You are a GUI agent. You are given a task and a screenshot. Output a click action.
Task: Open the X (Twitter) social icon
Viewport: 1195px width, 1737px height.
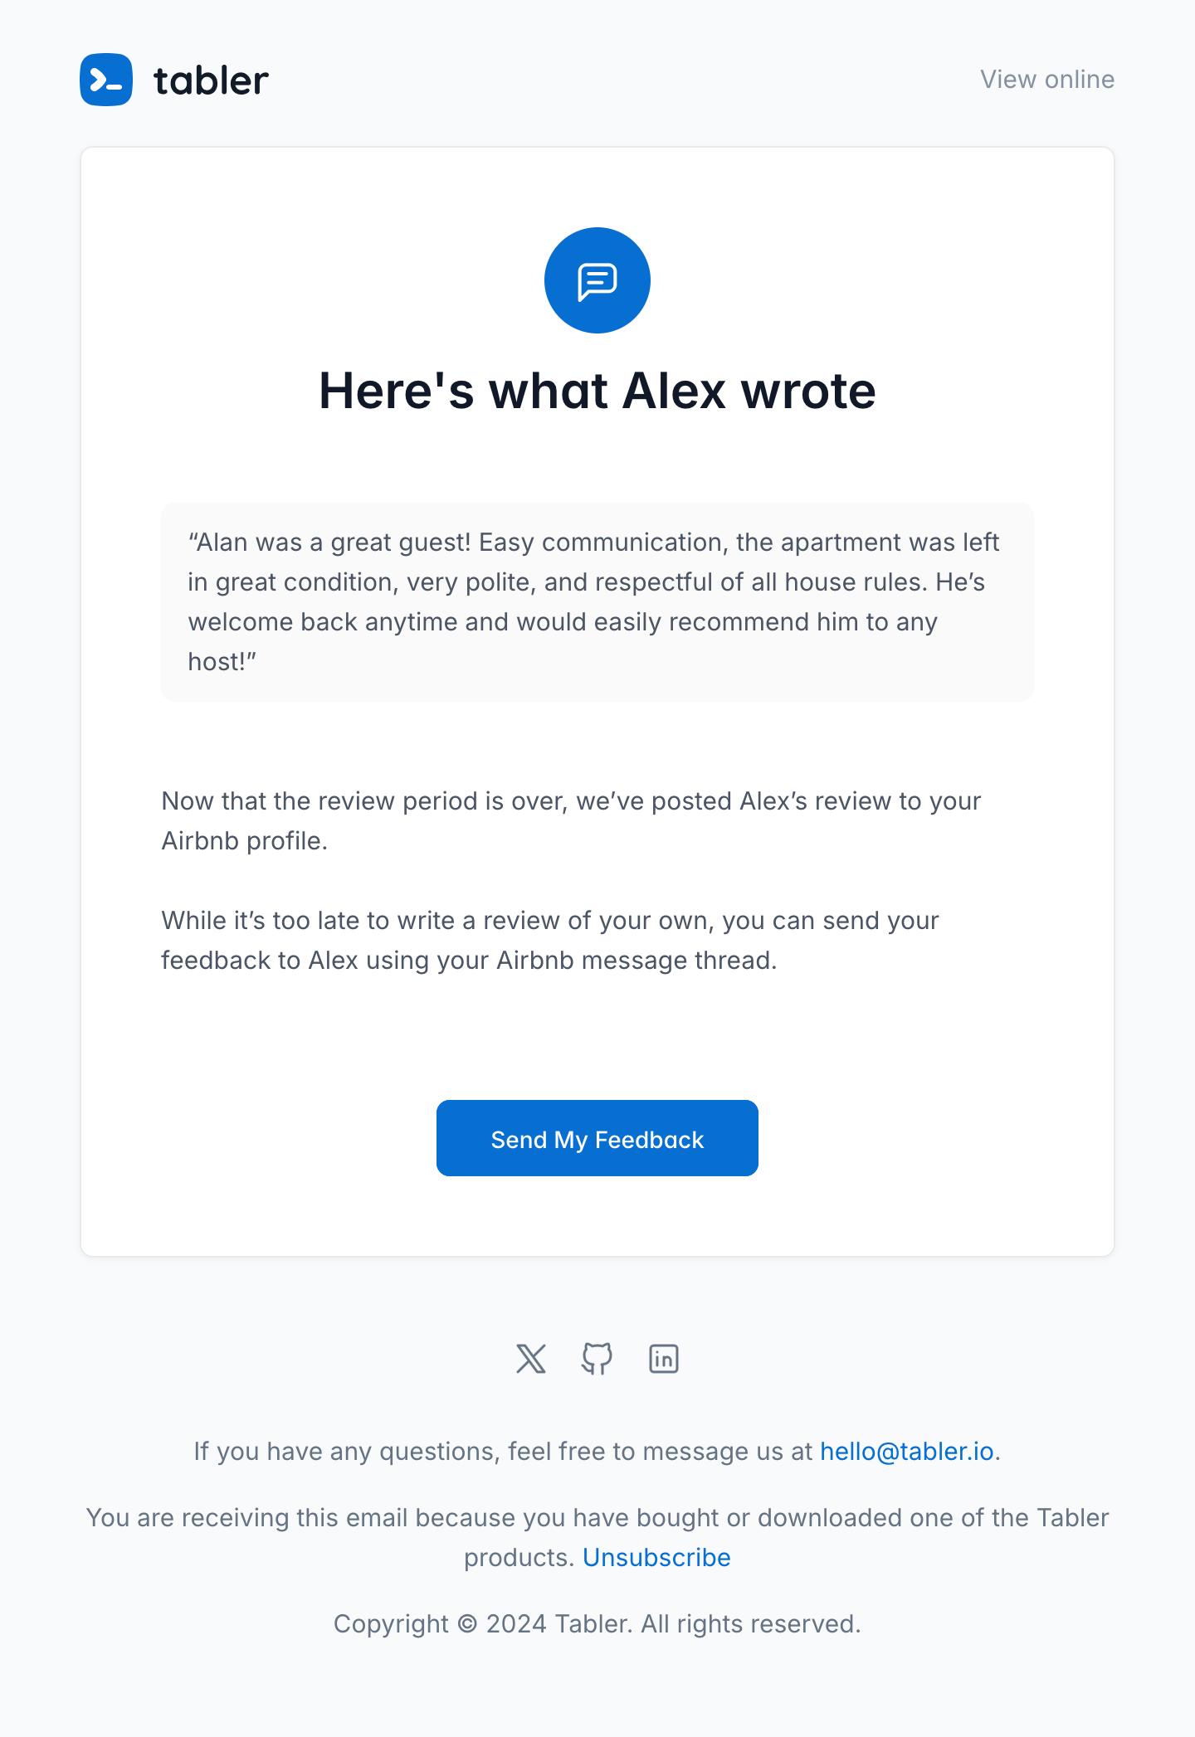tap(531, 1359)
